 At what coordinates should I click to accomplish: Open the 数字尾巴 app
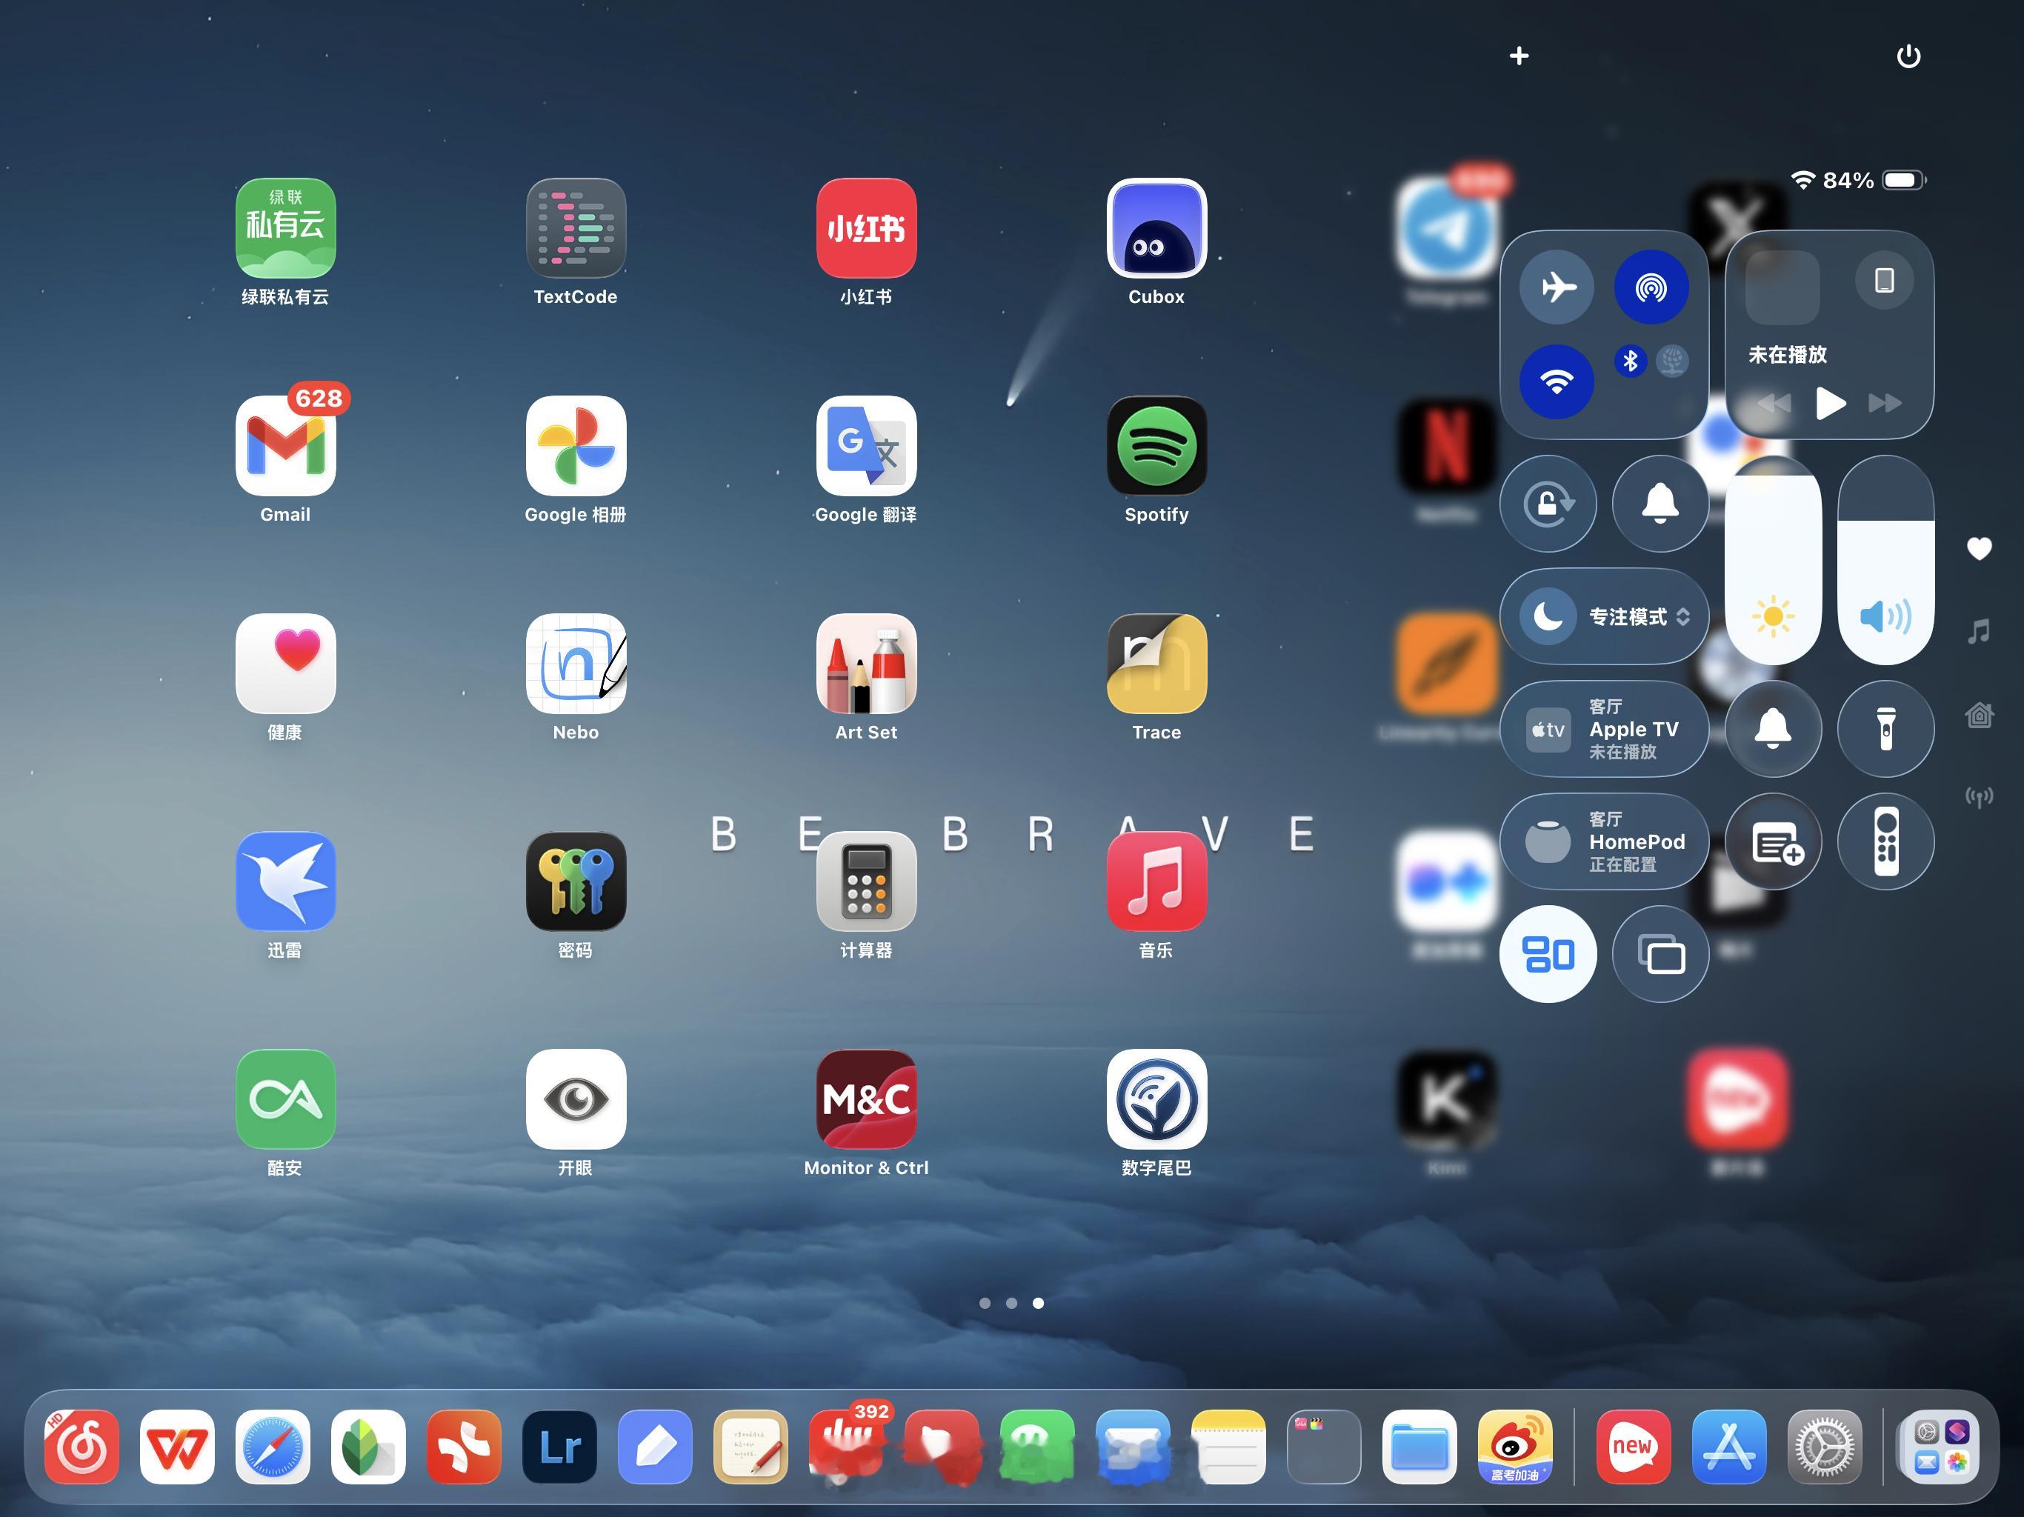pyautogui.click(x=1156, y=1100)
